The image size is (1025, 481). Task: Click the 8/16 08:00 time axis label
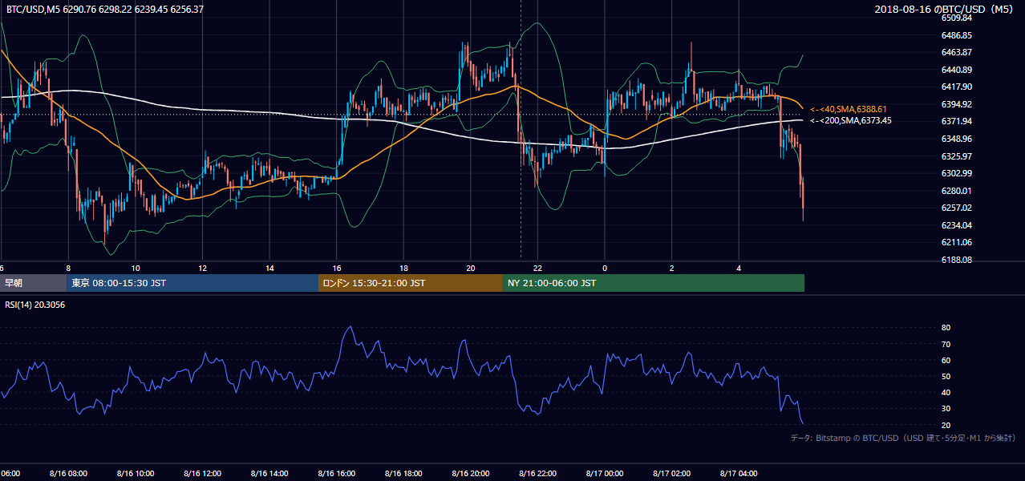68,474
